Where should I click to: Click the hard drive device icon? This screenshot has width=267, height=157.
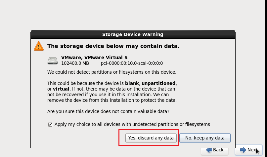point(53,60)
